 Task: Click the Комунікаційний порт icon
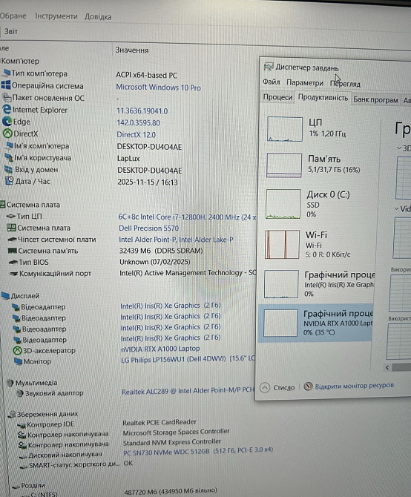(x=13, y=273)
